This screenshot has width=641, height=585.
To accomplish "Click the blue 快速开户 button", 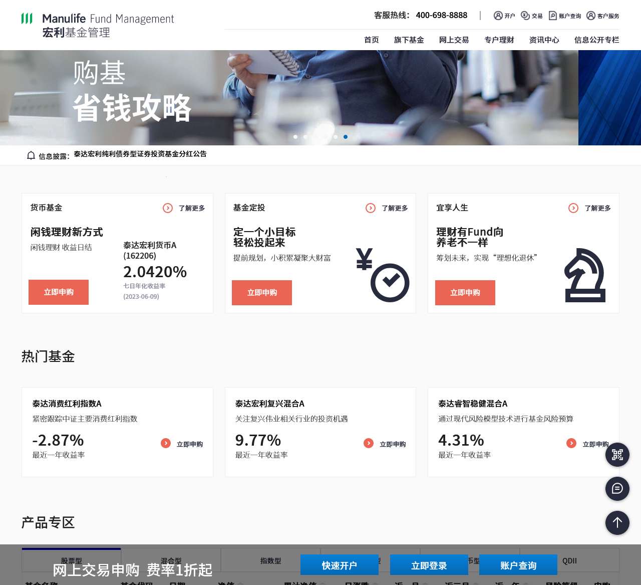I will [340, 565].
